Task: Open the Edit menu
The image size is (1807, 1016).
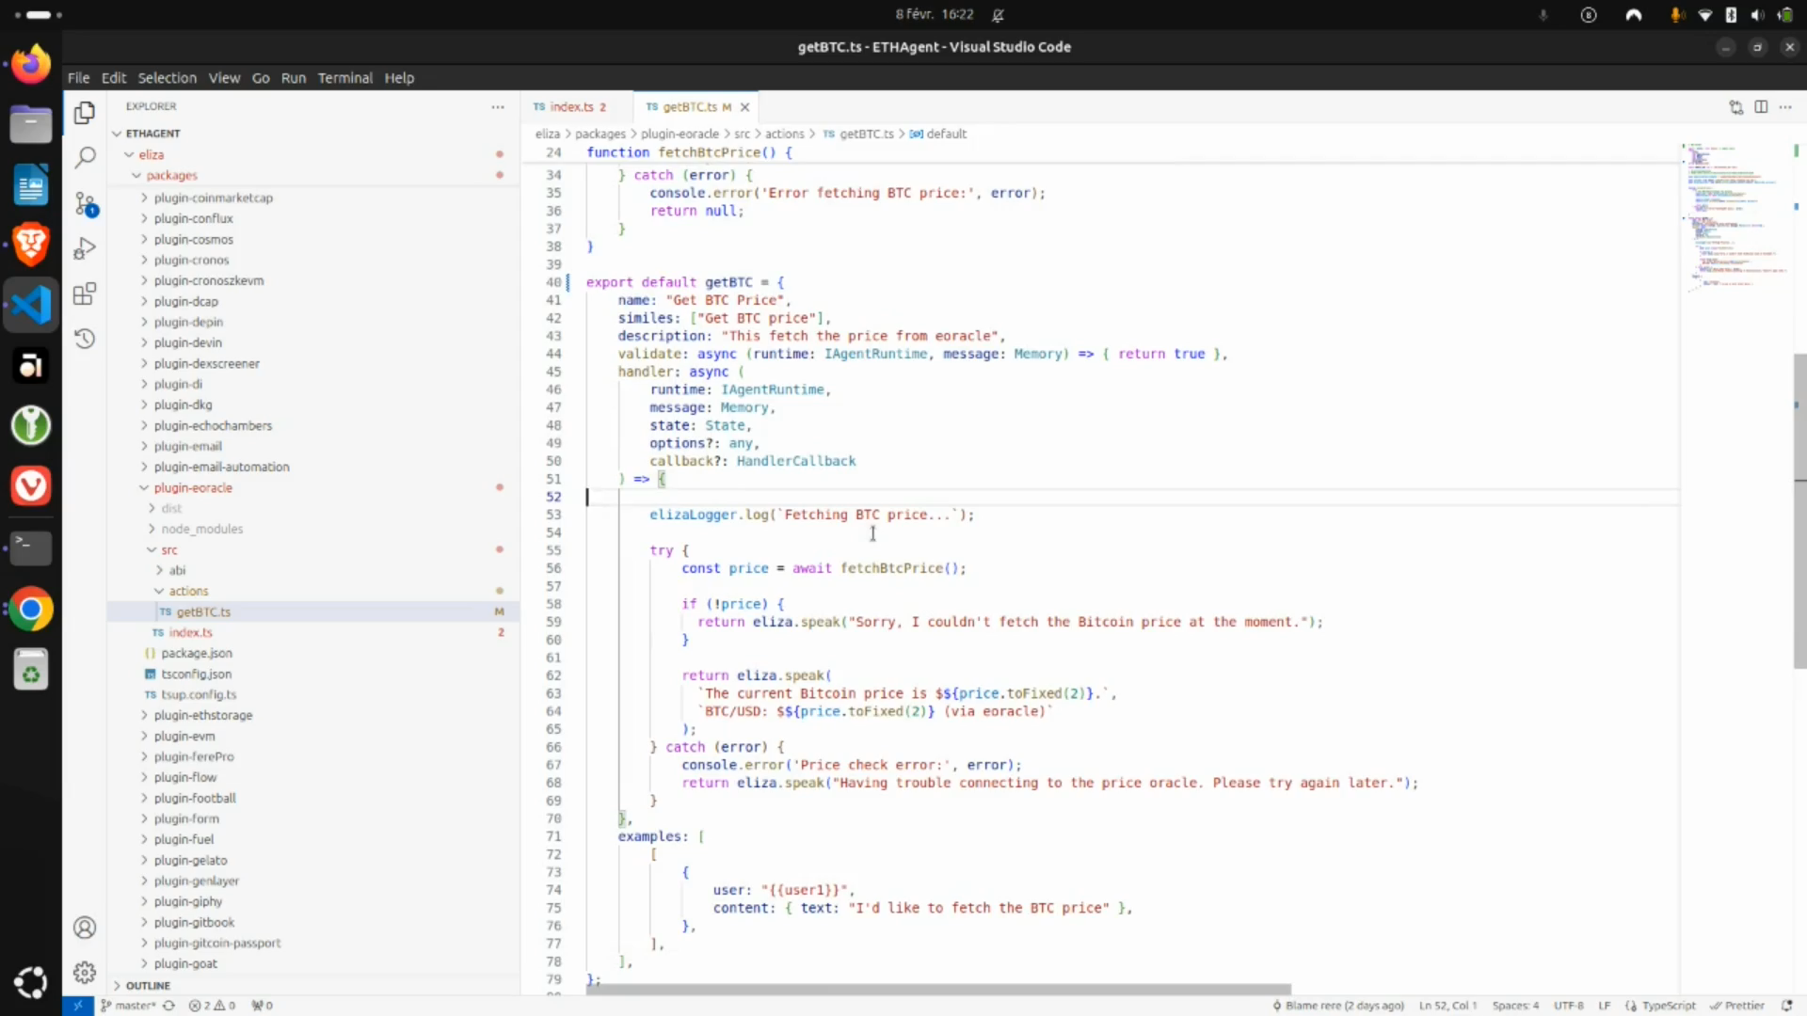Action: point(114,78)
